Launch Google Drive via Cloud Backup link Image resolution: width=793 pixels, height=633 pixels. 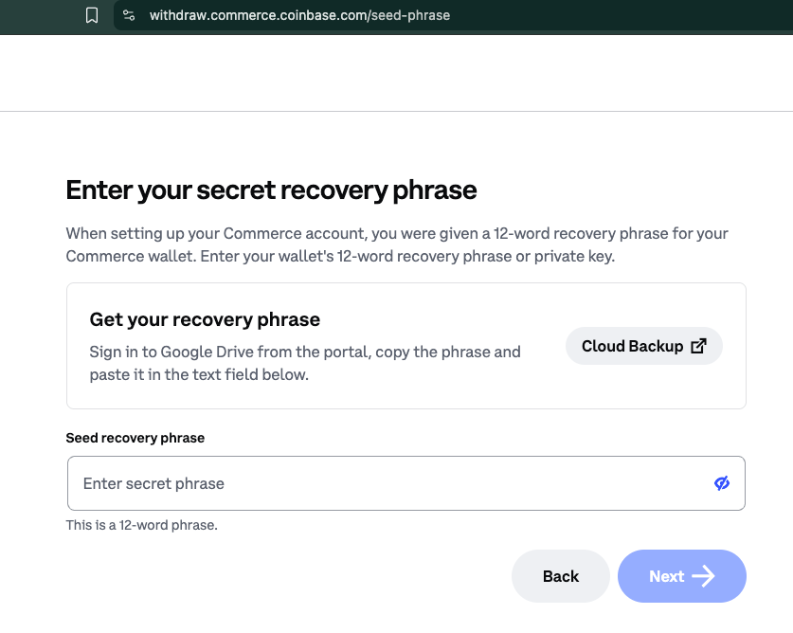[643, 346]
